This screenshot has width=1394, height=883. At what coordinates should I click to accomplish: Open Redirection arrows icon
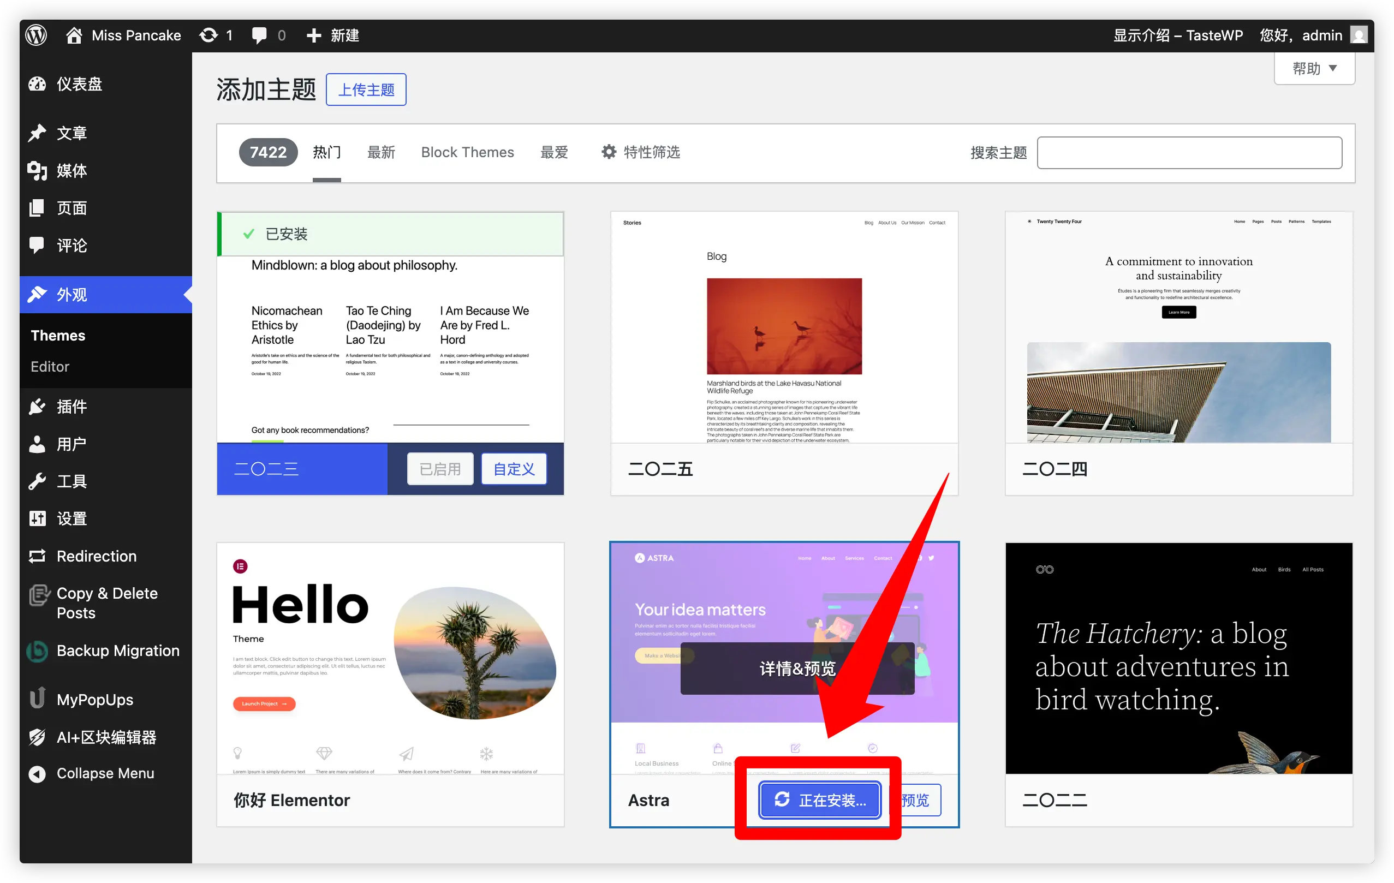[37, 556]
